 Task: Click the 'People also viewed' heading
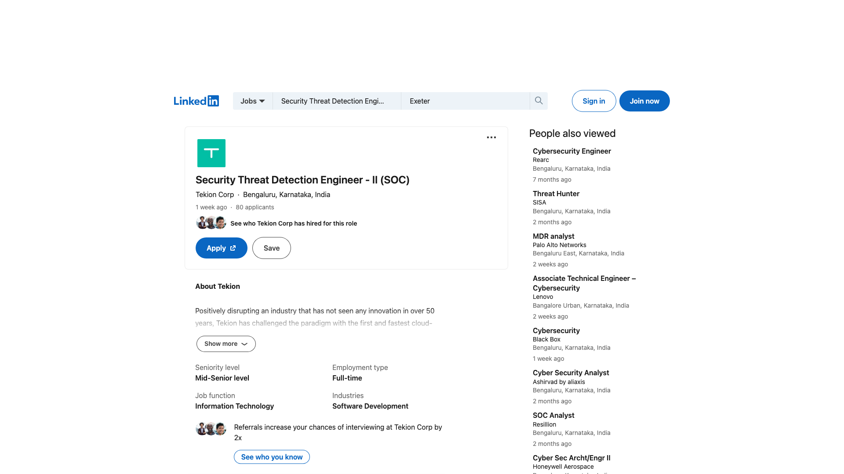(x=572, y=133)
